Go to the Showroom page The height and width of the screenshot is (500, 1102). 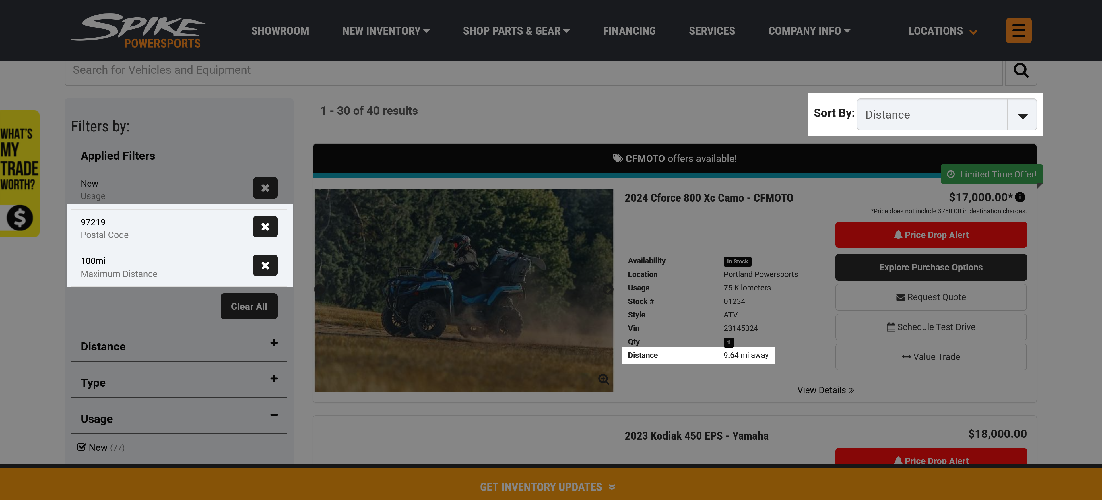pos(280,31)
